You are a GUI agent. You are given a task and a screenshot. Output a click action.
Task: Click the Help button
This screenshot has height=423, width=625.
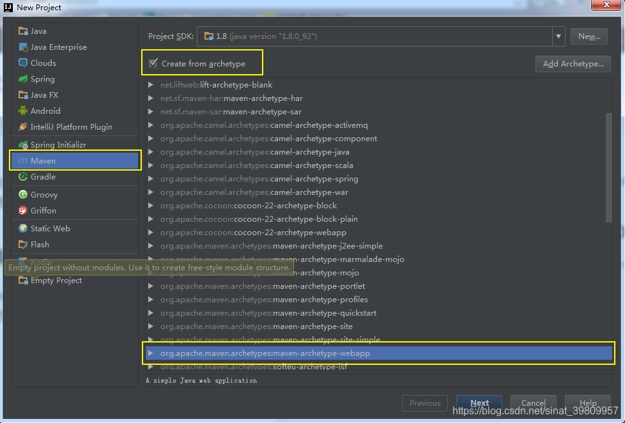tap(588, 403)
